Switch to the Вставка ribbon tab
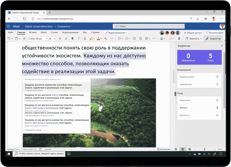231x167 pixels. click(x=33, y=33)
